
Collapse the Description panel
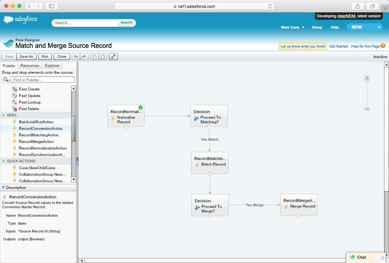[3, 187]
